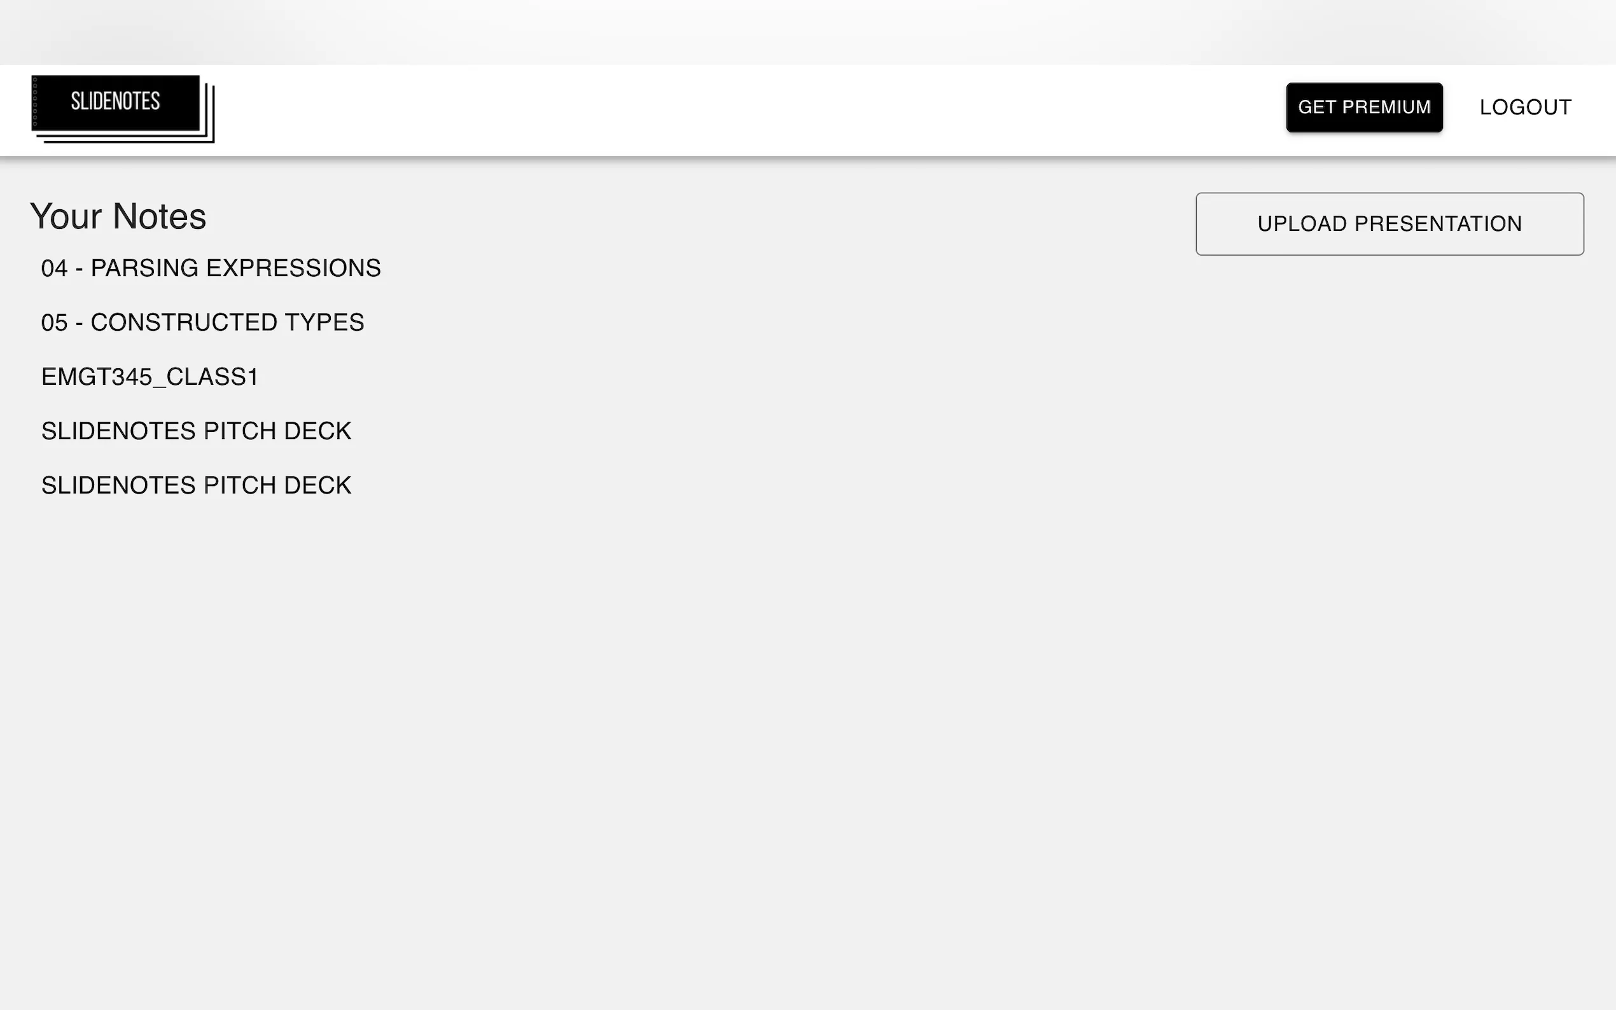Log out using the Logout link

[1524, 107]
